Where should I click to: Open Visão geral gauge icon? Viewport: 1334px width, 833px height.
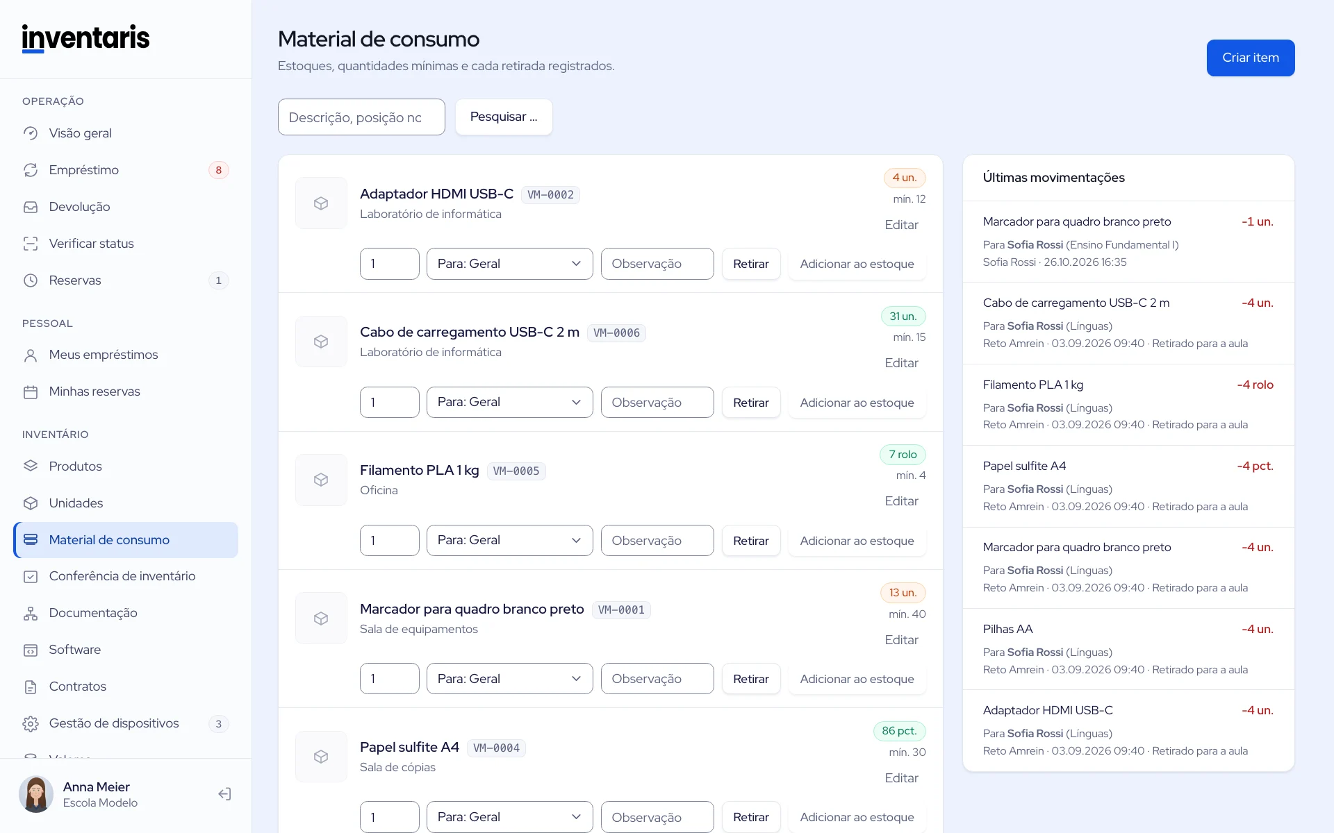point(31,133)
